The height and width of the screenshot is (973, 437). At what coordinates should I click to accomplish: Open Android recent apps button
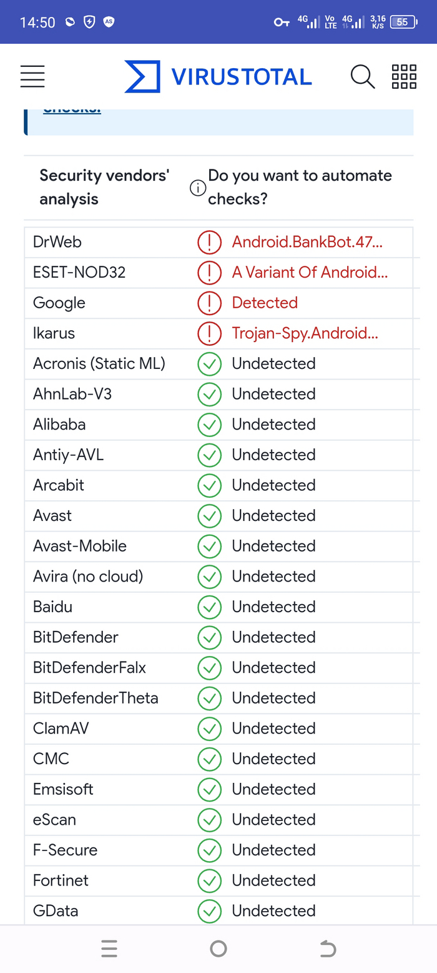[x=109, y=949]
